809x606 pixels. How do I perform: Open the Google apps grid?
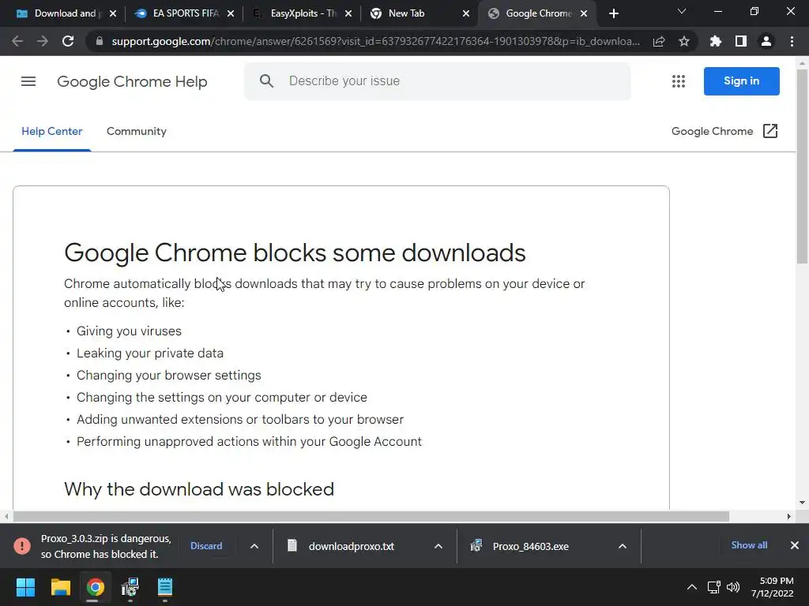coord(679,81)
